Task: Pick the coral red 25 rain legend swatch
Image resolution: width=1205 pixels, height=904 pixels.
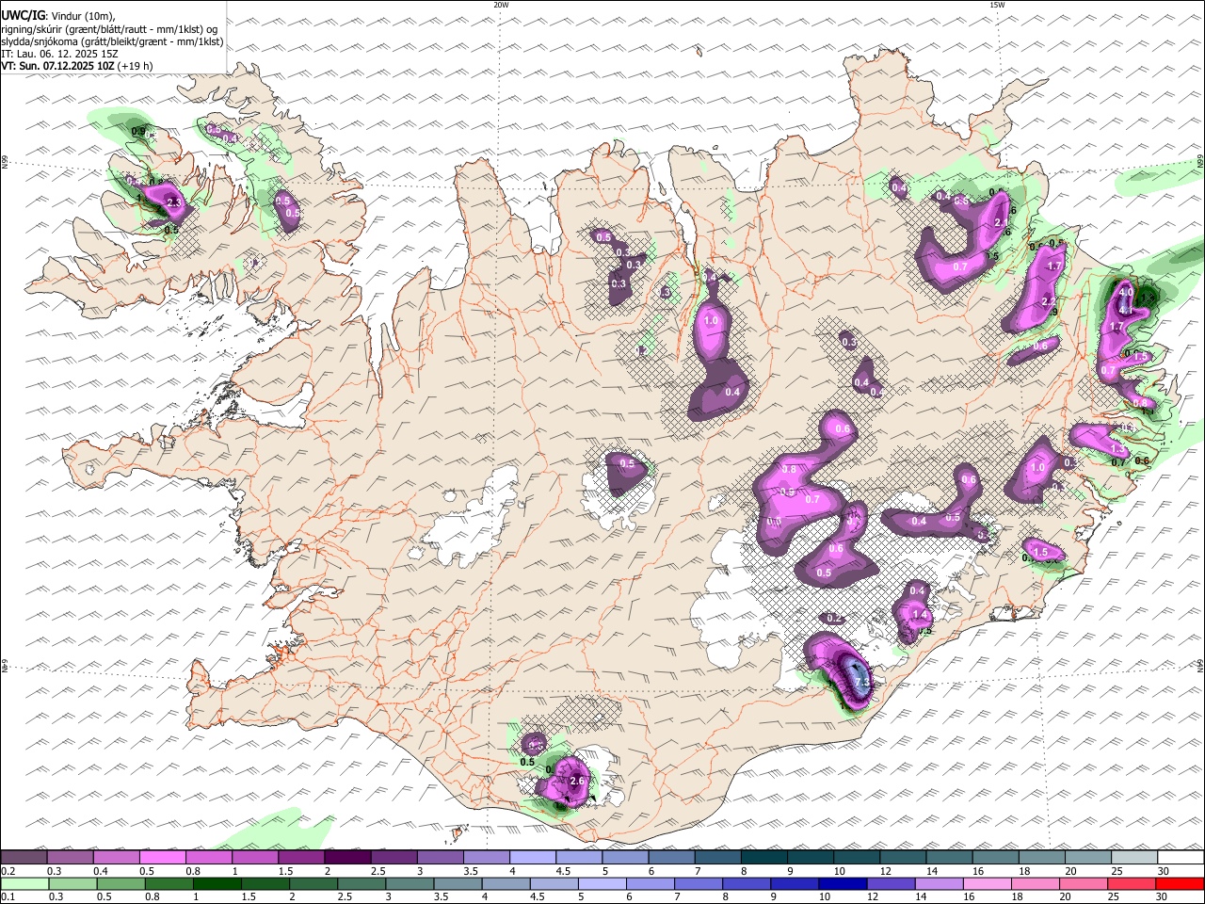Action: point(1133,884)
